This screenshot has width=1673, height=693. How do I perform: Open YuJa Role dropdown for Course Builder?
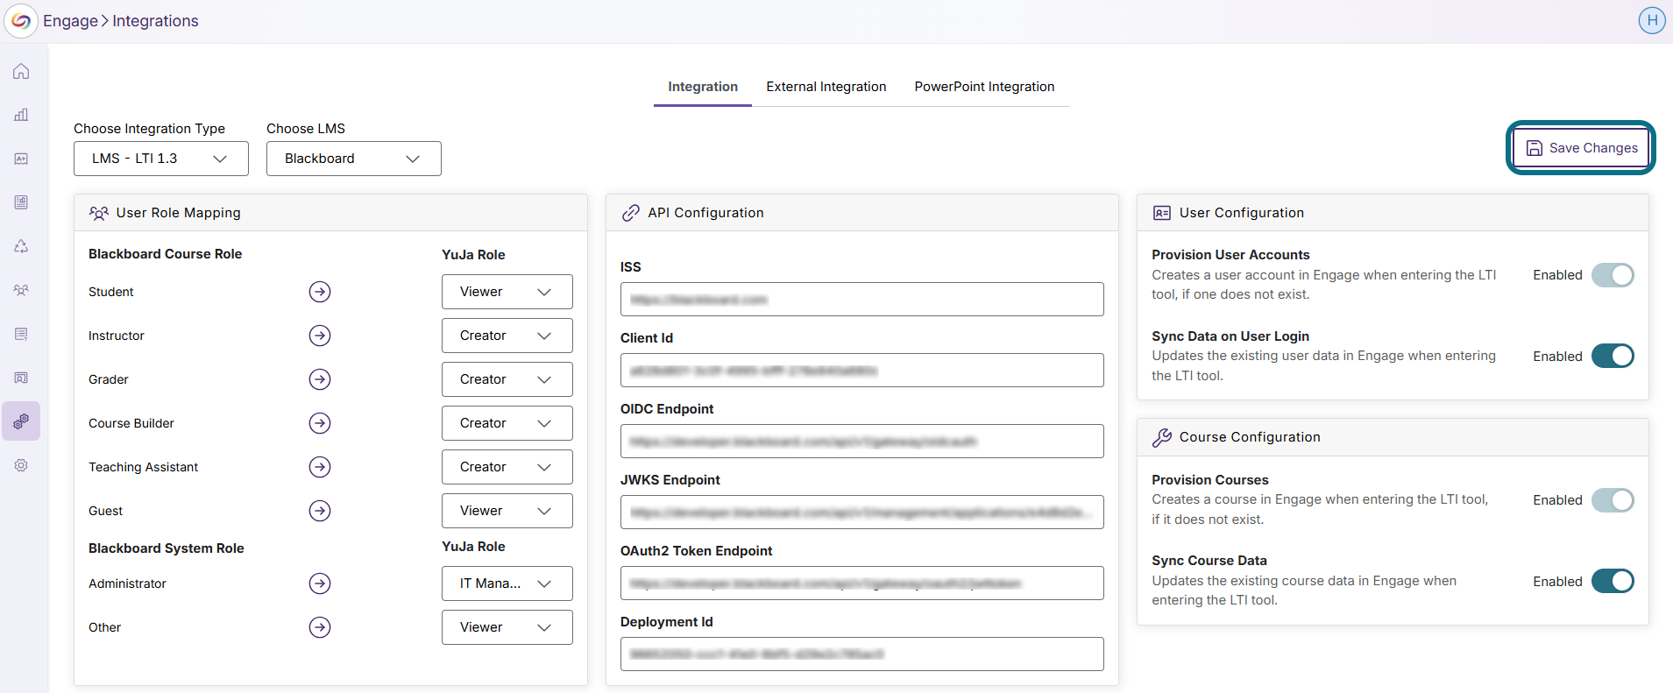[507, 423]
